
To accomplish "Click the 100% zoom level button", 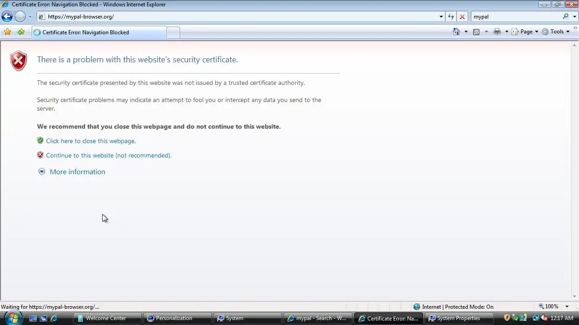I will (x=549, y=306).
